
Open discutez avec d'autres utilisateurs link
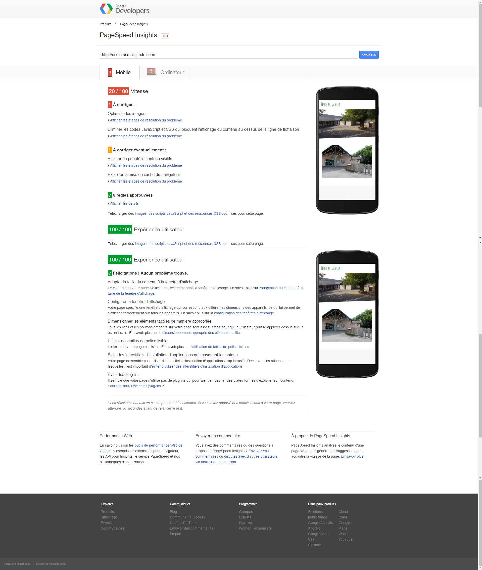(237, 459)
